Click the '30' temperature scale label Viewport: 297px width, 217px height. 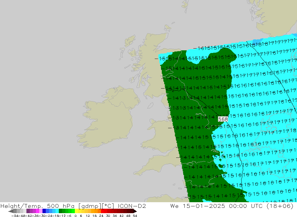click(x=108, y=216)
